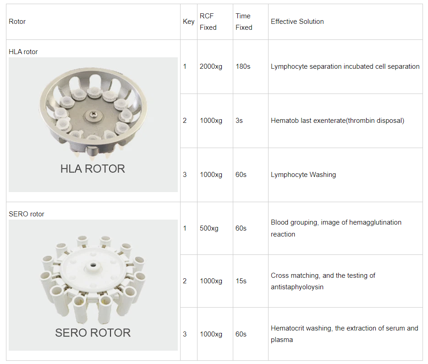428x364 pixels.
Task: Click the 'Key' column header
Action: point(188,22)
